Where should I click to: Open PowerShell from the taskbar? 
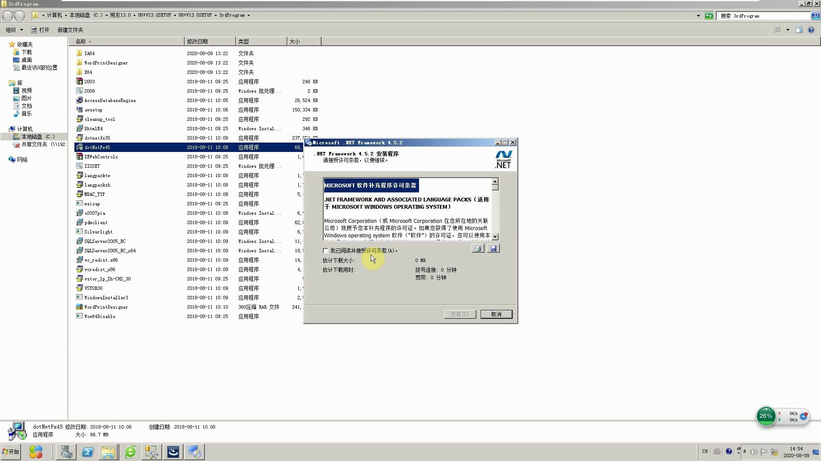point(88,452)
